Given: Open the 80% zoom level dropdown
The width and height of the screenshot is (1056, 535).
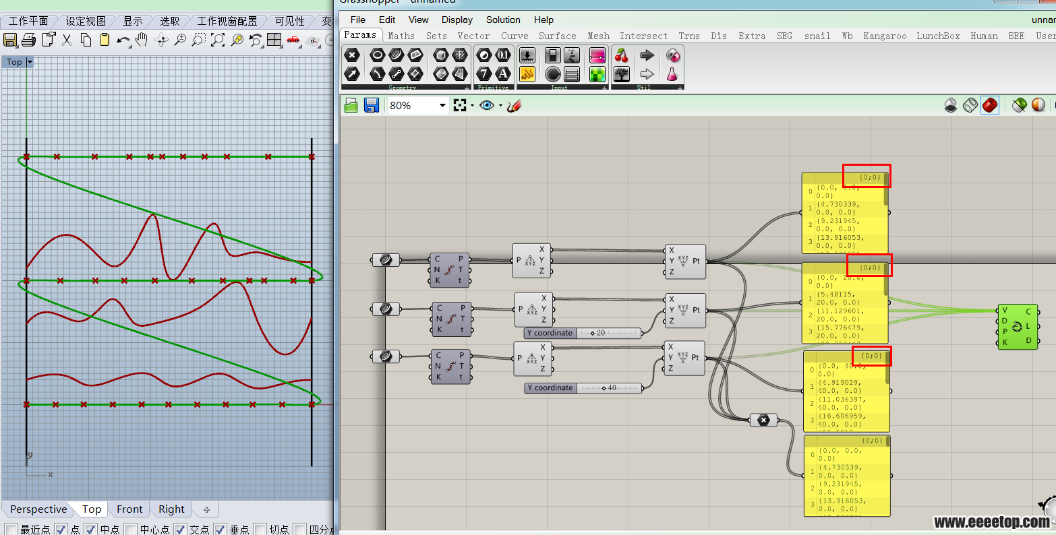Looking at the screenshot, I should coord(442,105).
